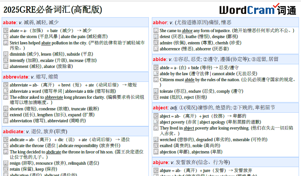
Task: Select the 派 derivative icon in the abbreviate entry
Action: [x=6, y=121]
